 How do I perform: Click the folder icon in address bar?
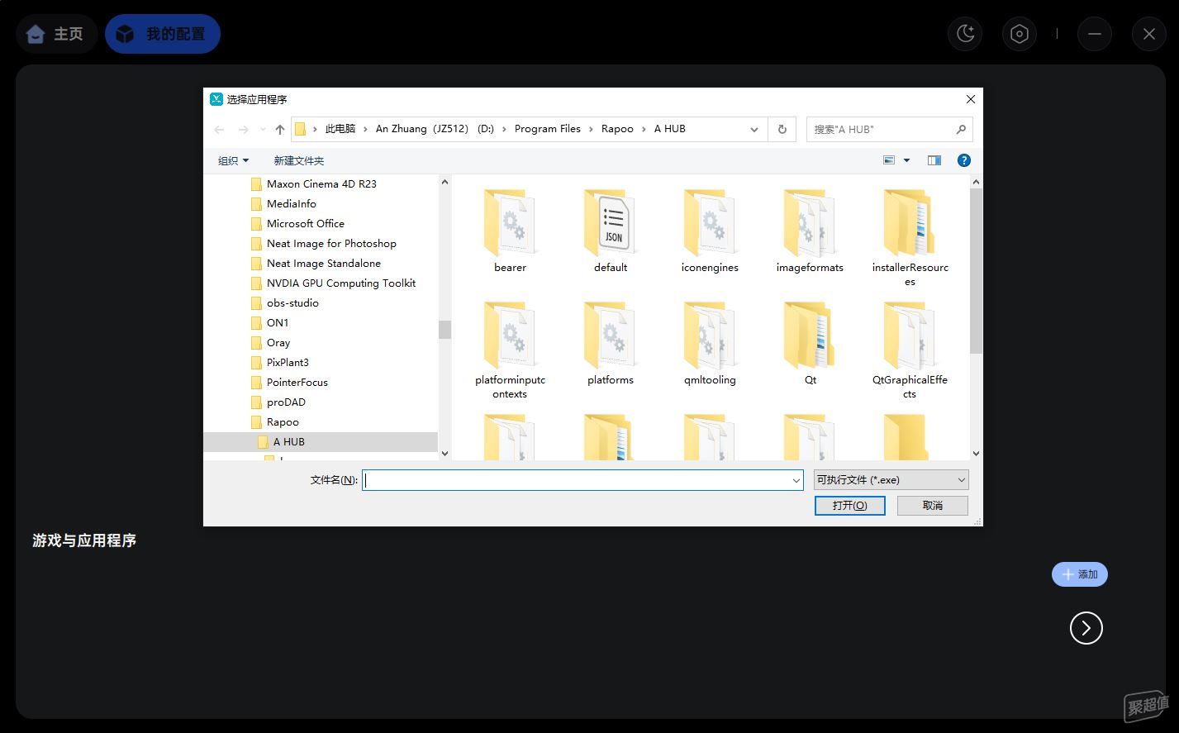(300, 129)
